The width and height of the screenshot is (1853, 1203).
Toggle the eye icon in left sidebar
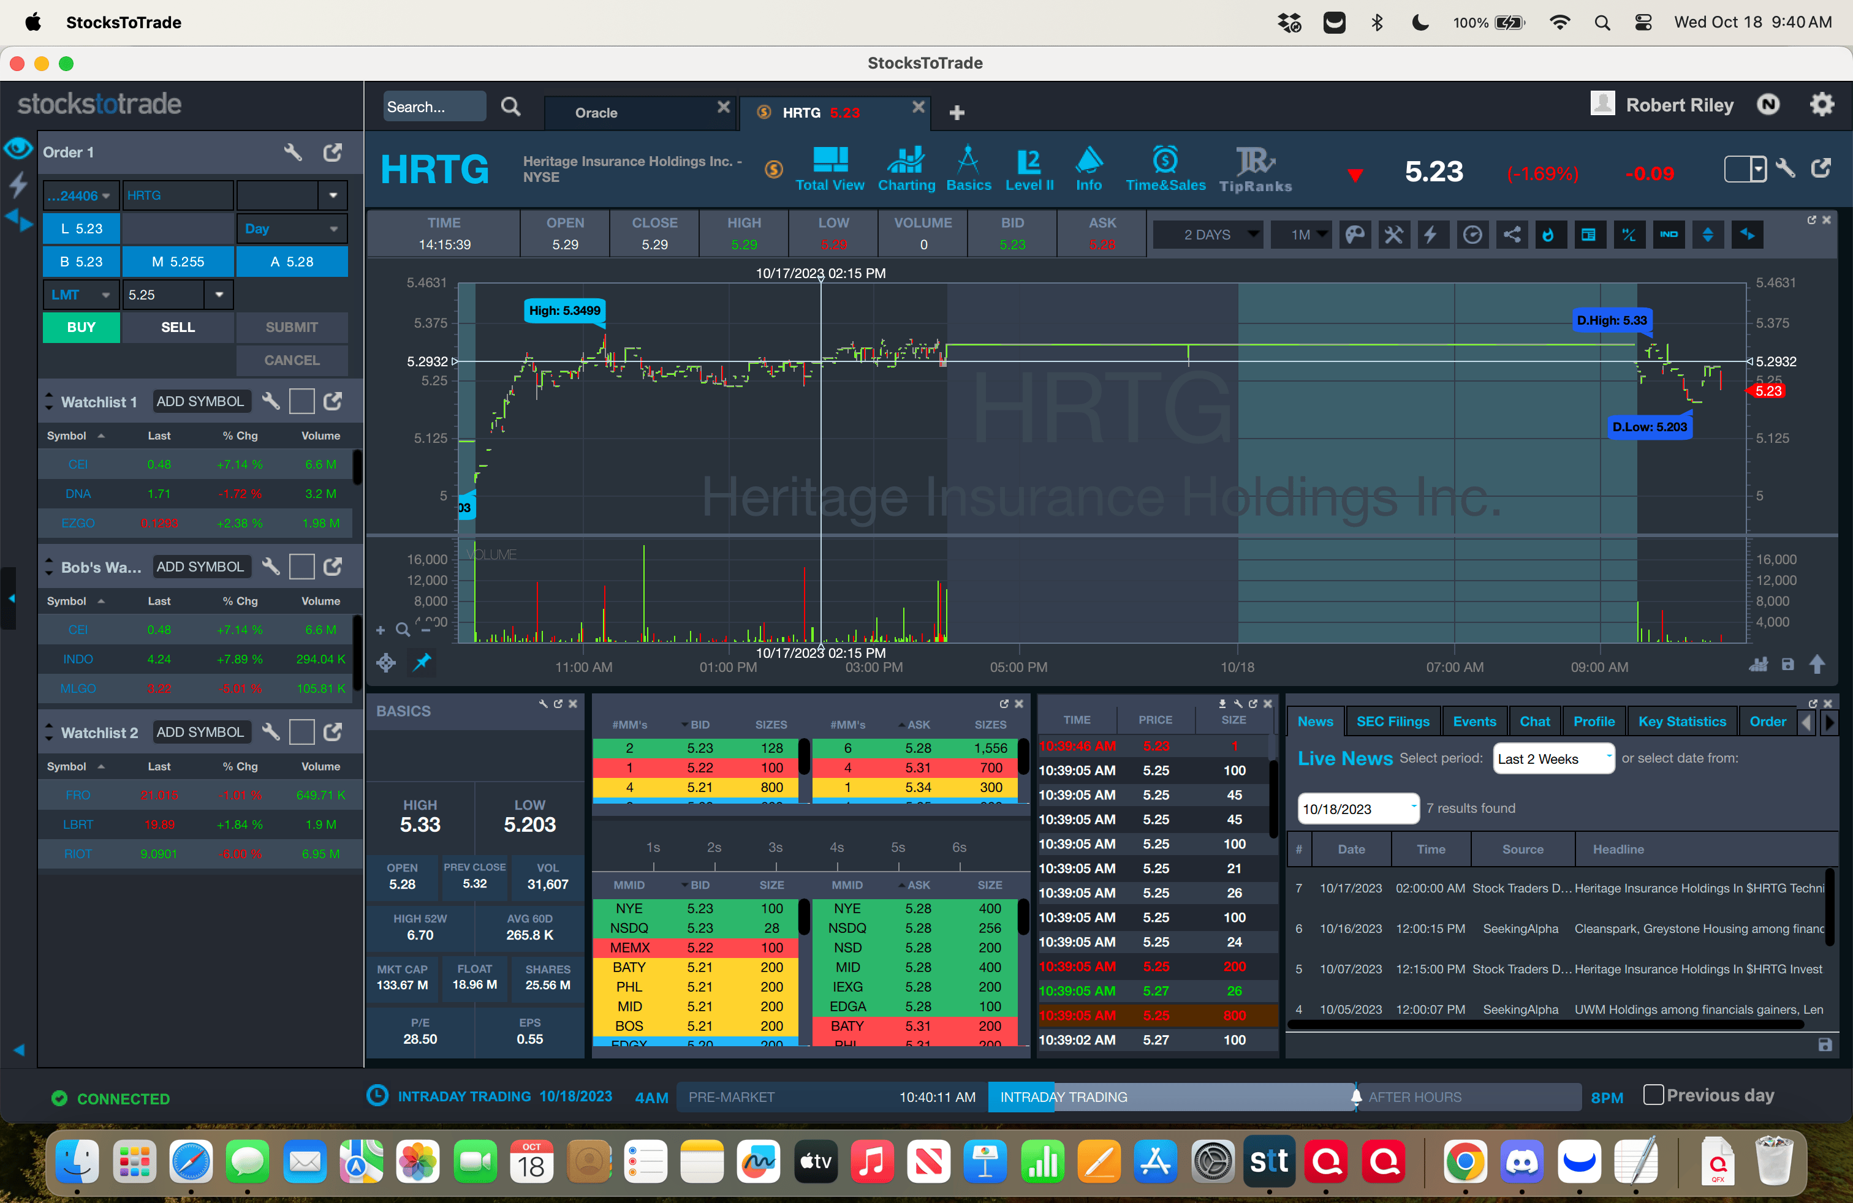[x=18, y=148]
